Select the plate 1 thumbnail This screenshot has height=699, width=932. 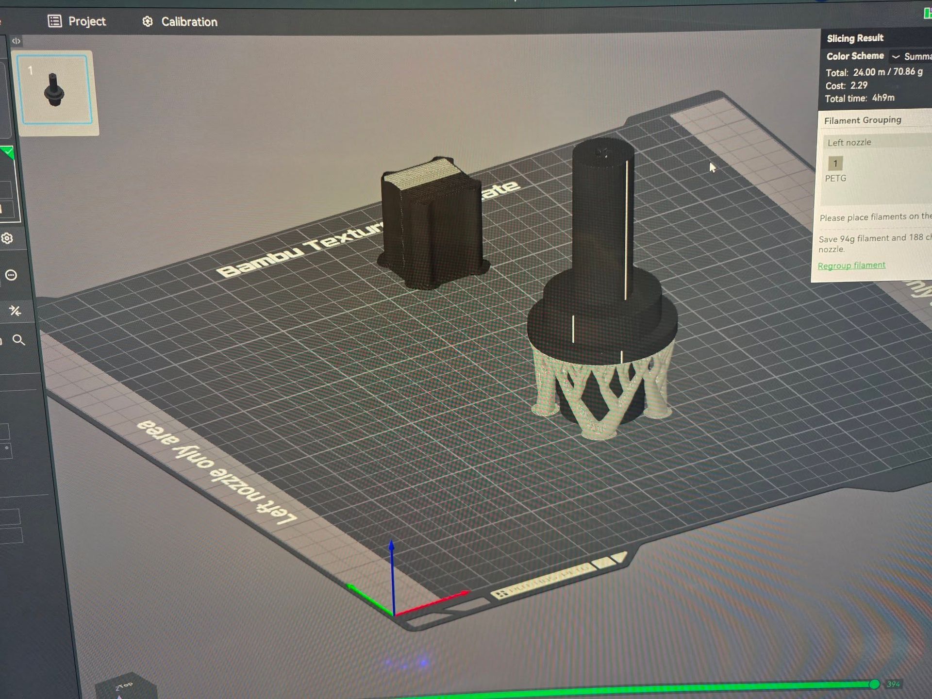tap(55, 88)
